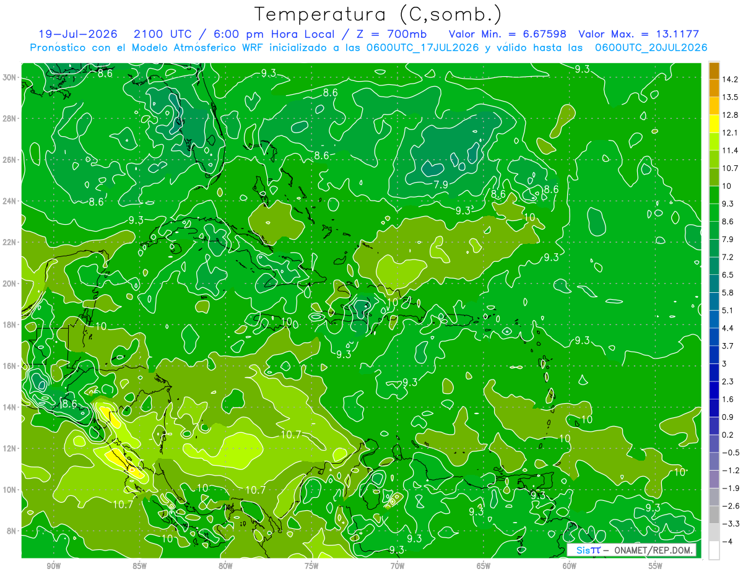Click the "30N" latitude axis label
Screen dimensions: 743x574
[11, 77]
